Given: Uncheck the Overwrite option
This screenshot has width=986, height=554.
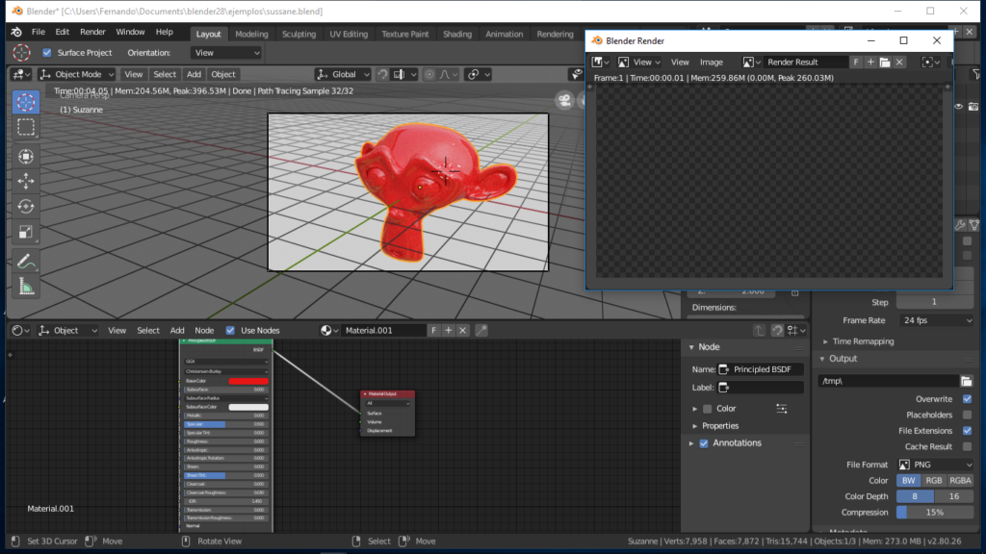Looking at the screenshot, I should point(967,399).
